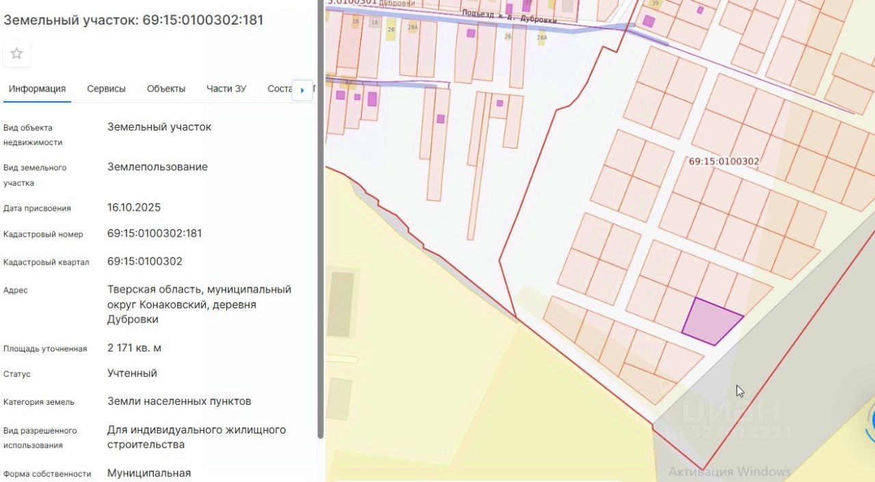Click the value Земли населенных пунктов
Image resolution: width=875 pixels, height=482 pixels.
[179, 401]
